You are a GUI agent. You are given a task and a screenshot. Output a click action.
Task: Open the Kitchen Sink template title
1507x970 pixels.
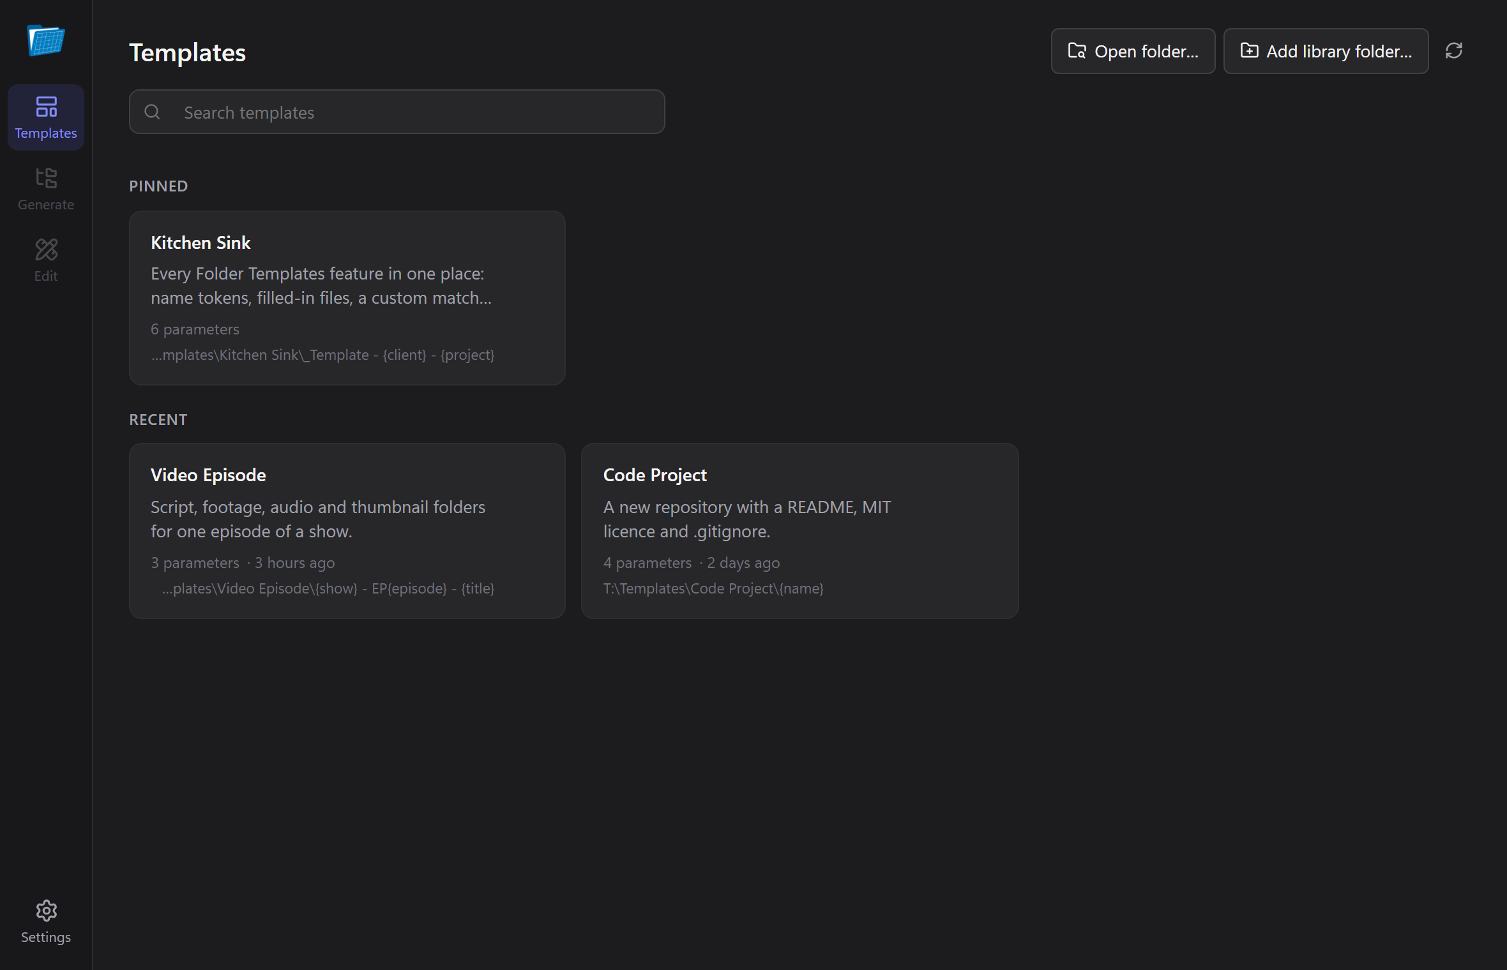pyautogui.click(x=201, y=243)
